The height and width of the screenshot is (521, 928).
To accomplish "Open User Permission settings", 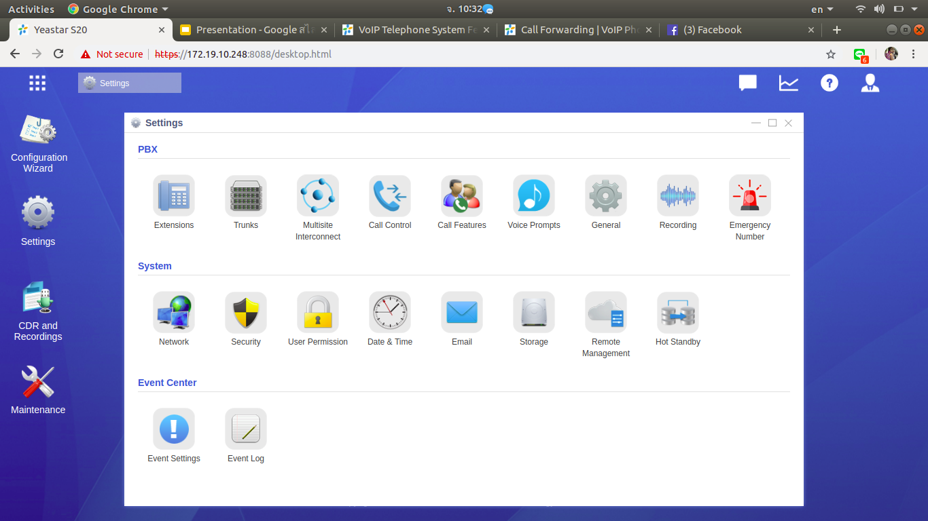I will coord(318,312).
